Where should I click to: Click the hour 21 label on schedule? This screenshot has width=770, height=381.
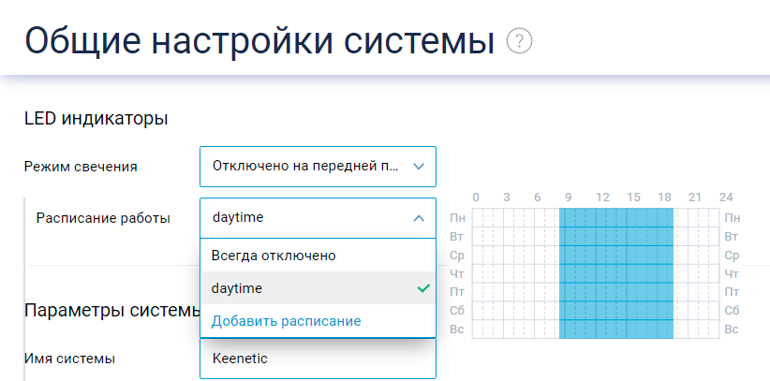pos(695,198)
